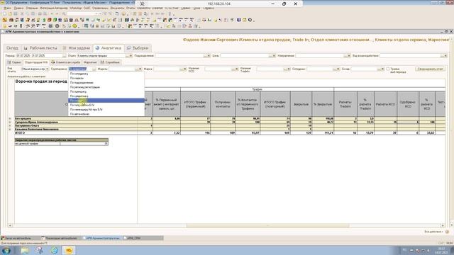Image resolution: width=454 pixels, height=255 pixels.
Task: Clear the Сотрудник field with its X button
Action: click(x=338, y=69)
